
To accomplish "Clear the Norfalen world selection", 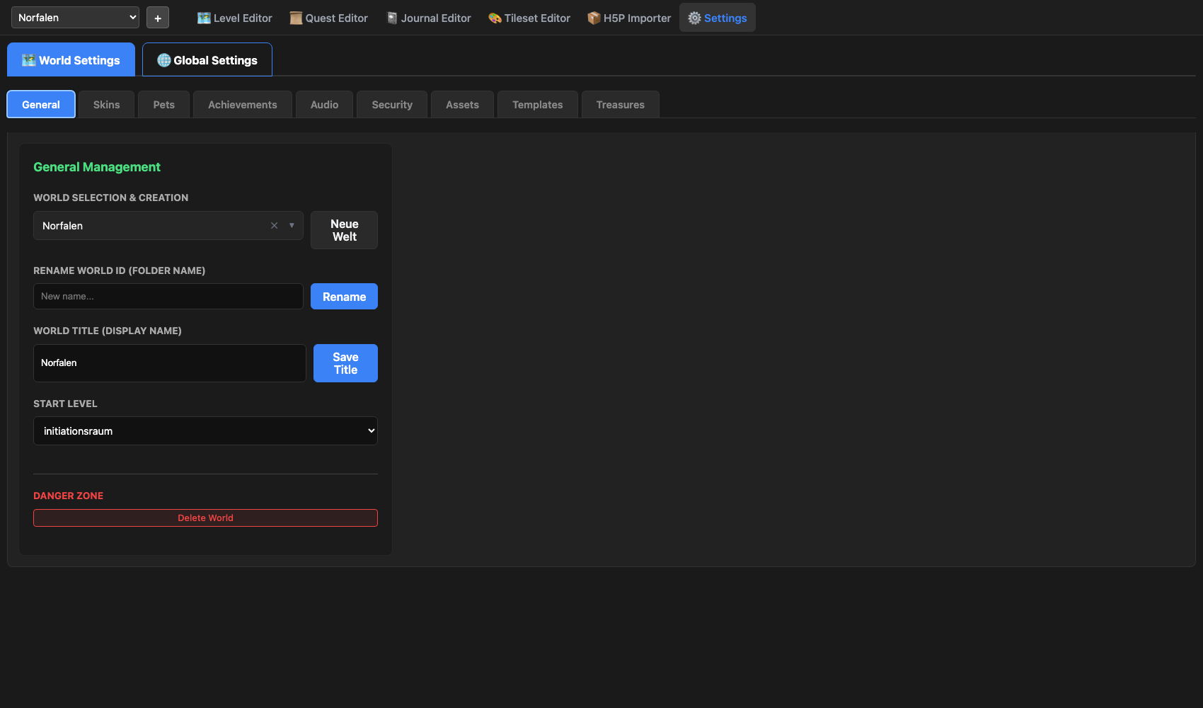I will pos(274,226).
